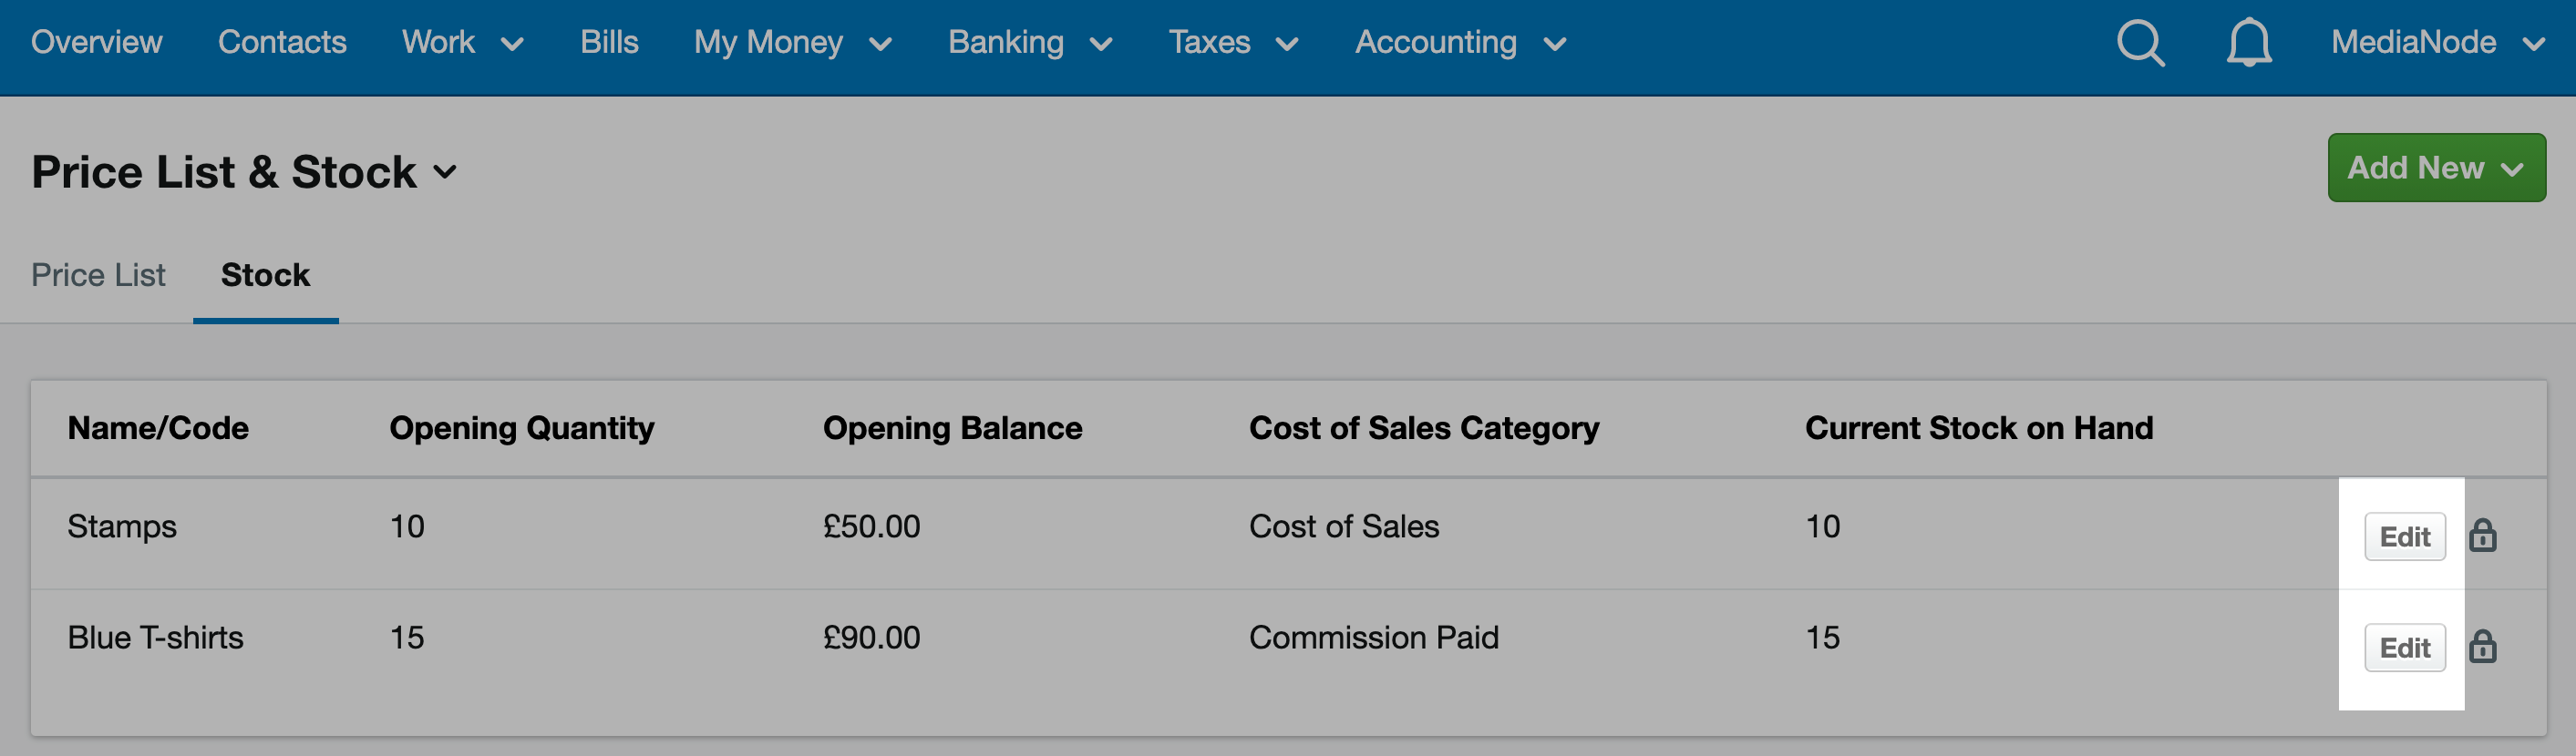Click the lock icon in Stamps row
The width and height of the screenshot is (2576, 756).
pos(2482,536)
